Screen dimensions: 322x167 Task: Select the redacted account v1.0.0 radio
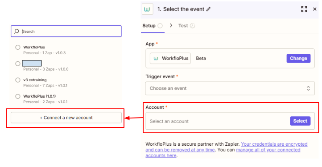coord(18,64)
